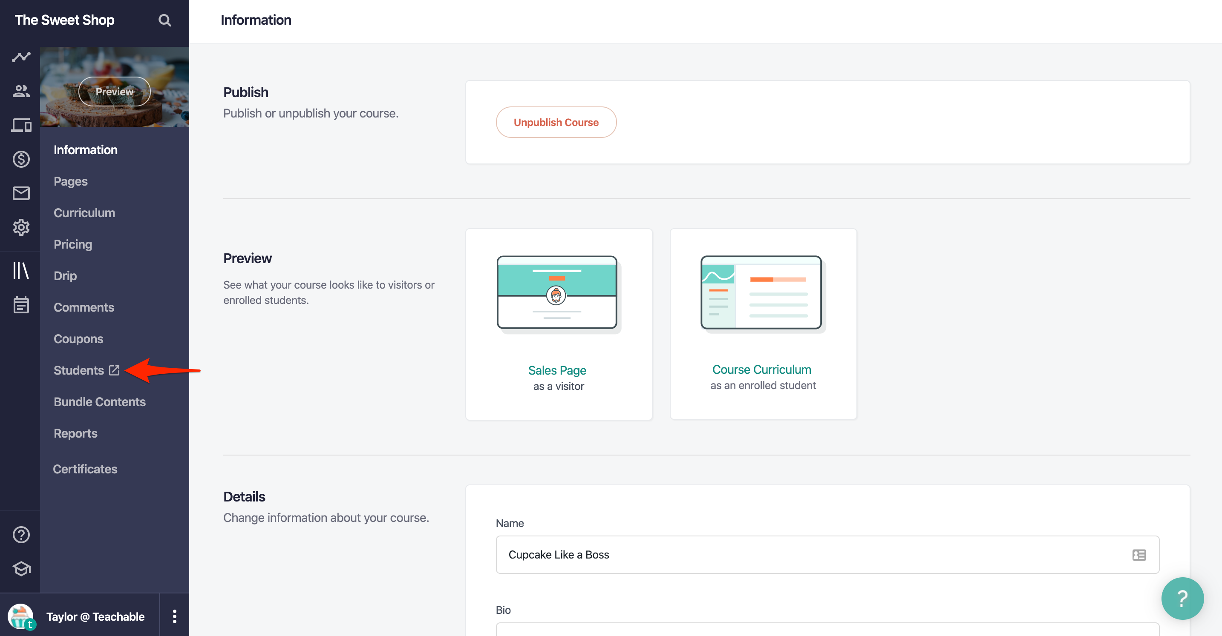Image resolution: width=1222 pixels, height=636 pixels.
Task: Click the external link icon beside Students
Action: [x=114, y=370]
